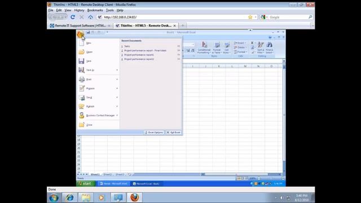The height and width of the screenshot is (203, 361).
Task: Open Format as Table in the ribbon
Action: click(217, 48)
